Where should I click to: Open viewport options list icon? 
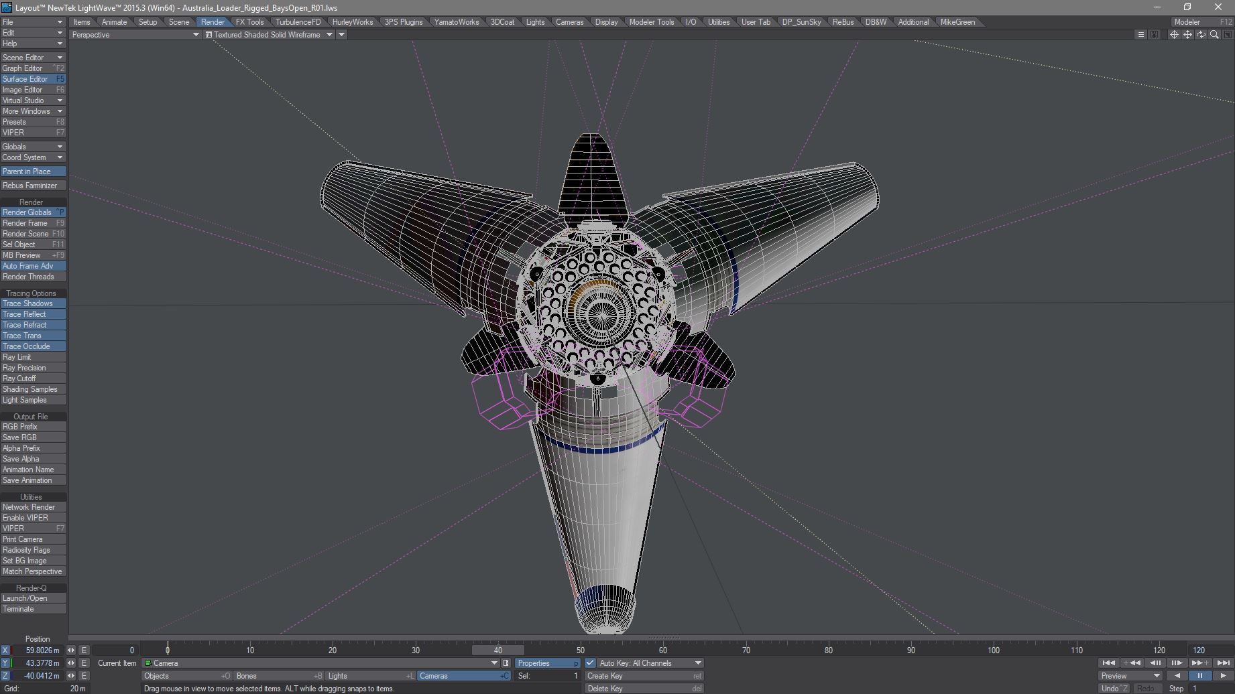(1140, 35)
